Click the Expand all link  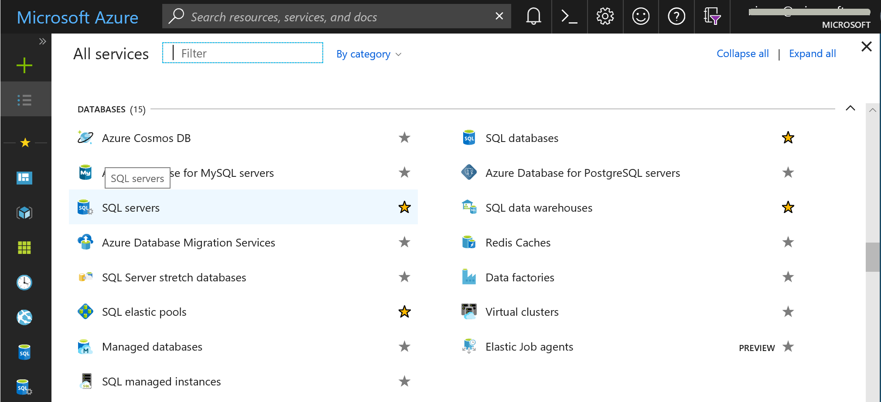(x=812, y=54)
